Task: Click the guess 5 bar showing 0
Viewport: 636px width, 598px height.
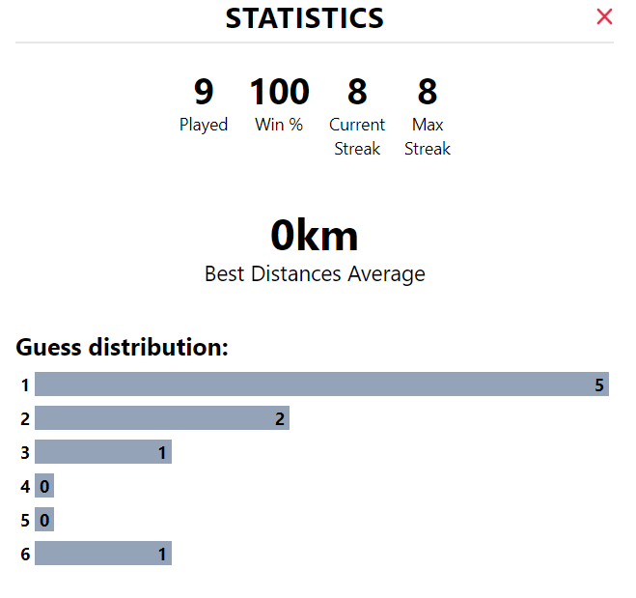Action: tap(44, 519)
